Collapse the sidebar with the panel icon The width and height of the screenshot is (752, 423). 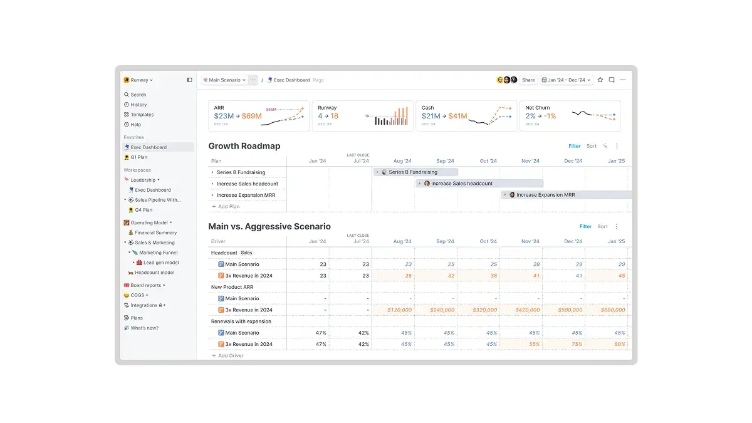(190, 80)
